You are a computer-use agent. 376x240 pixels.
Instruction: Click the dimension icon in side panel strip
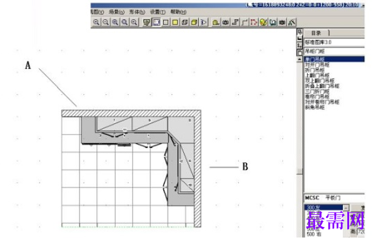(300, 45)
